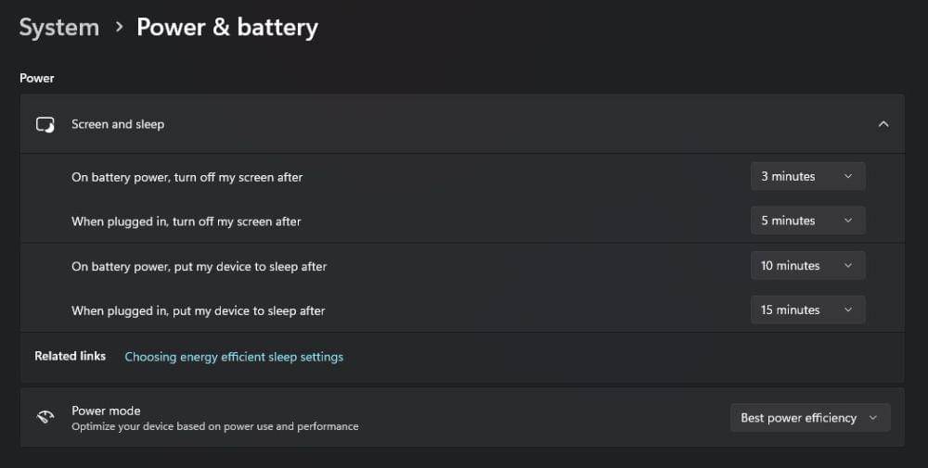
Task: Open the 15 minutes plugged-in sleep dropdown
Action: (x=807, y=310)
